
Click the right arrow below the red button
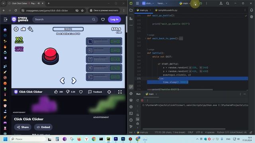coord(74,81)
